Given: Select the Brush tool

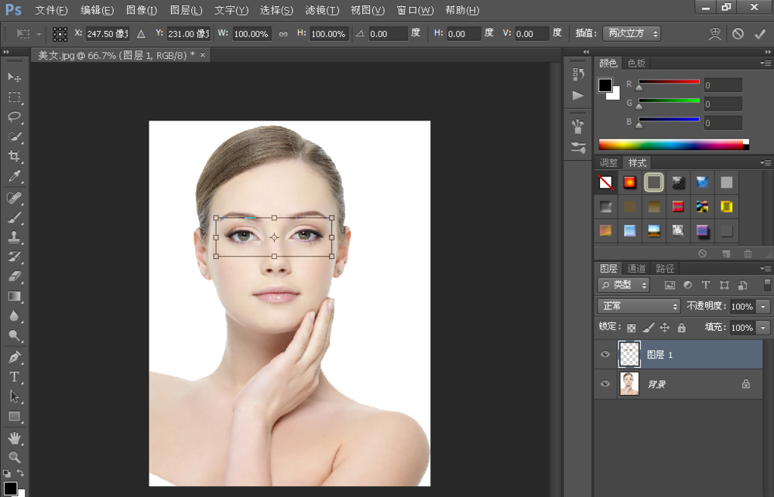Looking at the screenshot, I should pos(12,217).
